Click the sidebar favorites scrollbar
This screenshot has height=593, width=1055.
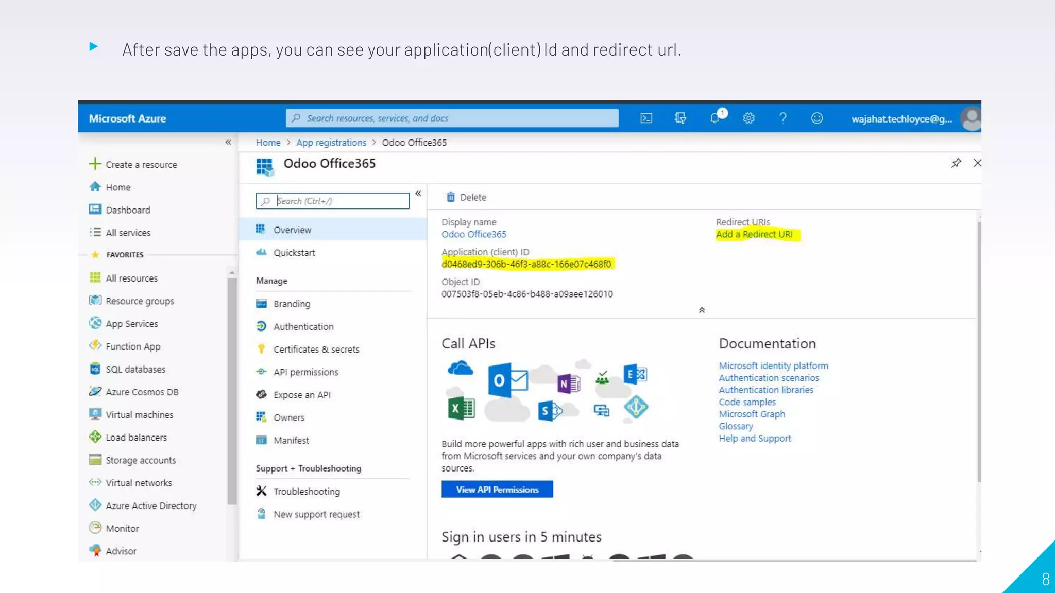(x=232, y=391)
